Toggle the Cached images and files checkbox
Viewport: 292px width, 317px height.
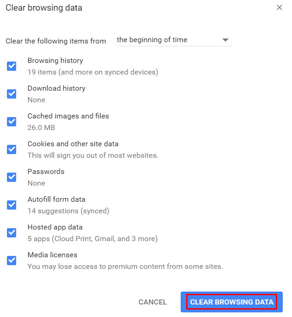(x=12, y=122)
